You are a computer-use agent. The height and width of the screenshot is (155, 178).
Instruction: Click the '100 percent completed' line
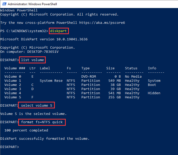coord(26,130)
